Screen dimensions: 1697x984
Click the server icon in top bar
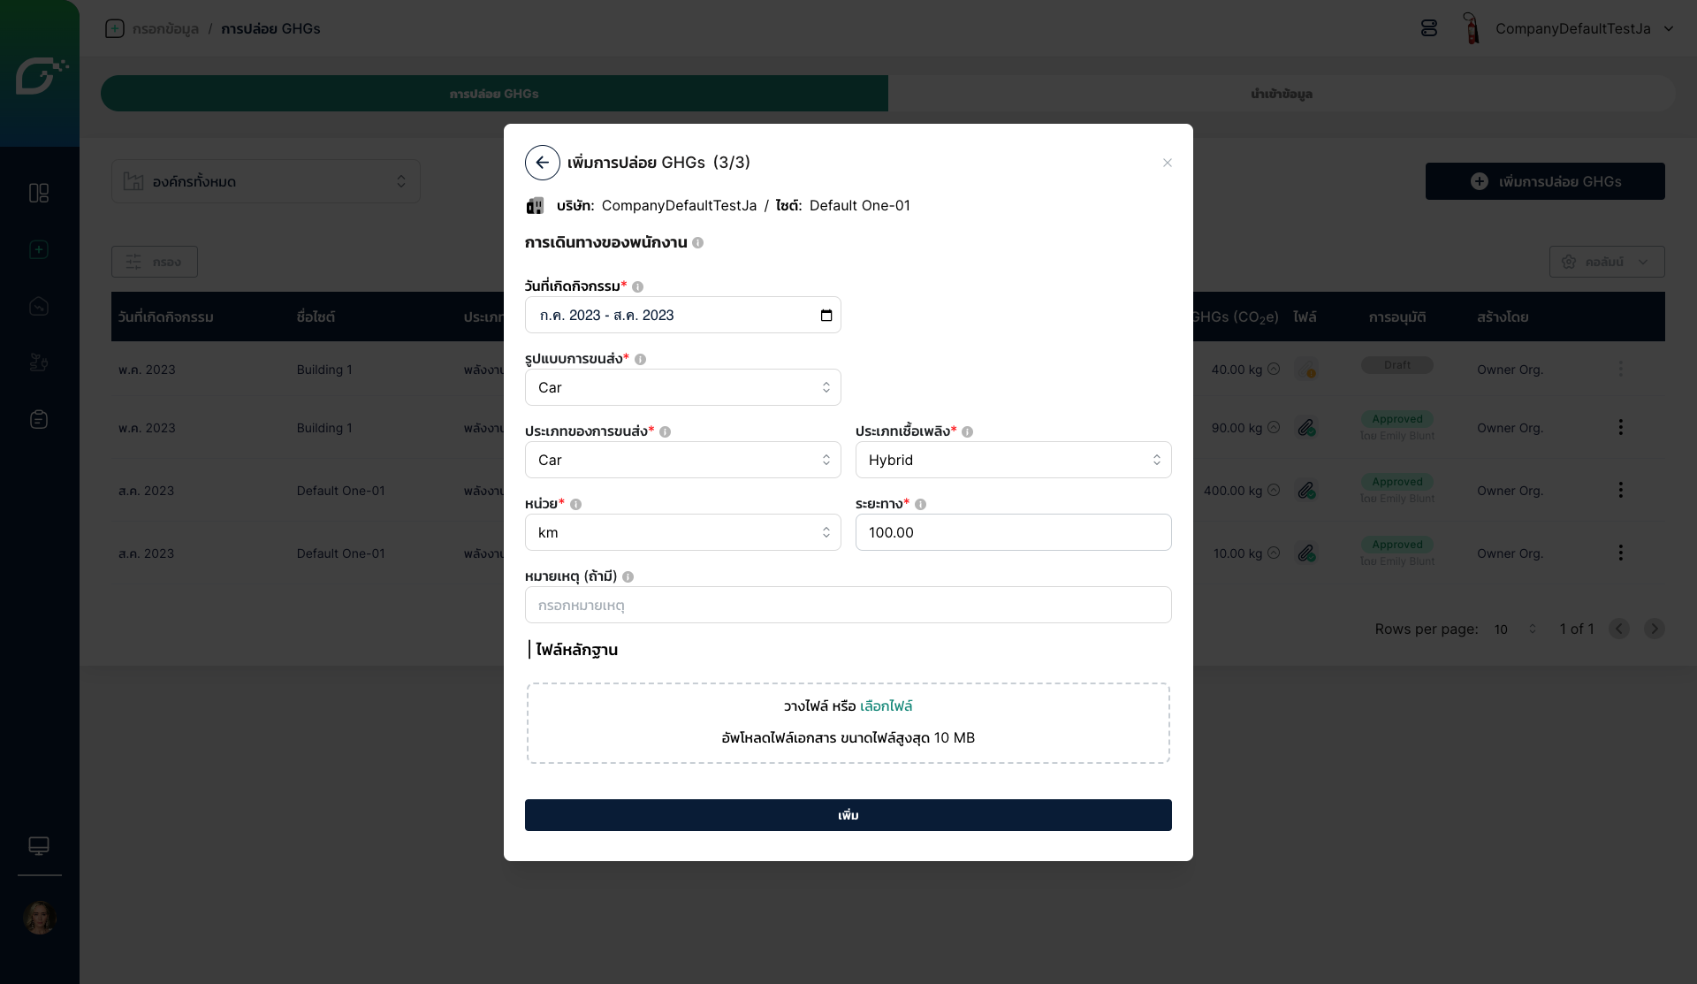1428,28
